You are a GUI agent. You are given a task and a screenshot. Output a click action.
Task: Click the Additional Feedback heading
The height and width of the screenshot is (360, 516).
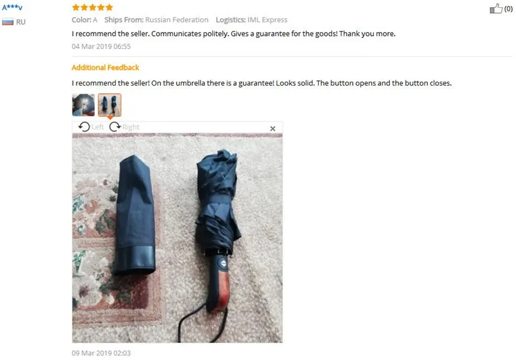105,67
